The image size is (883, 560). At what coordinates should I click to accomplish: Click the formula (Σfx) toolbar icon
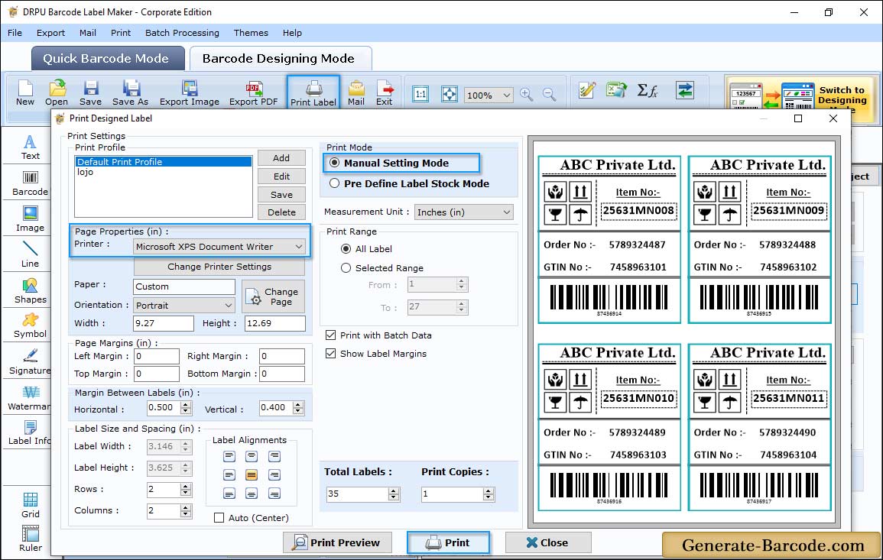(648, 90)
